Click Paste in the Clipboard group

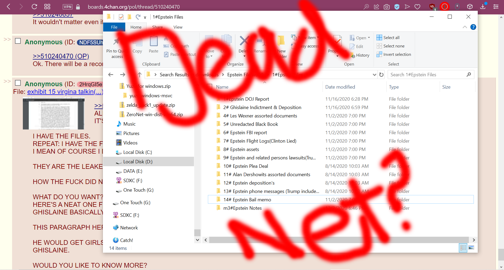154,45
